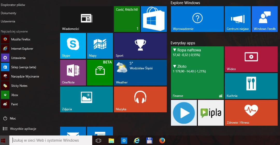280x145 pixels.
Task: Open the Dokumenty link
Action: coord(9,13)
